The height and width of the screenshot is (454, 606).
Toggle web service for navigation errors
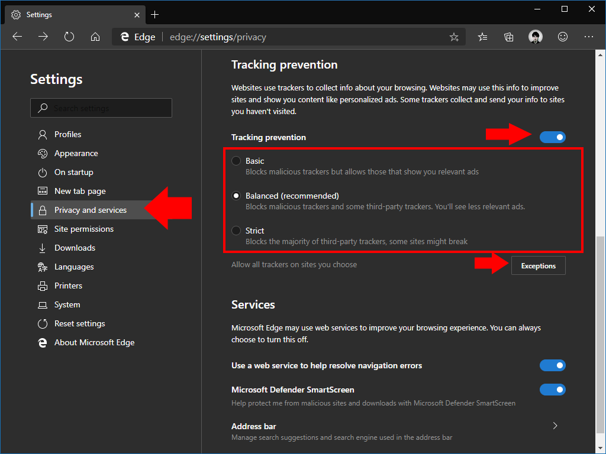pos(552,365)
